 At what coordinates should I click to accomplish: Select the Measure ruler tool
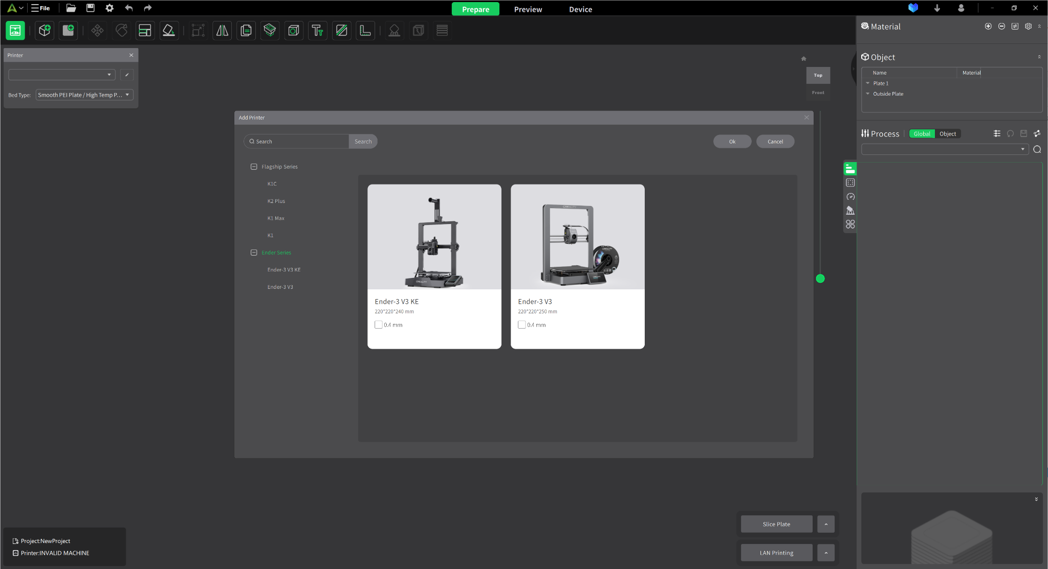(x=365, y=31)
